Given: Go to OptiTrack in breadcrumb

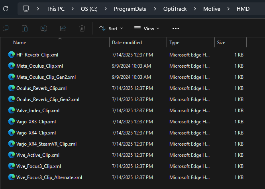Looking at the screenshot, I should pyautogui.click(x=175, y=9).
